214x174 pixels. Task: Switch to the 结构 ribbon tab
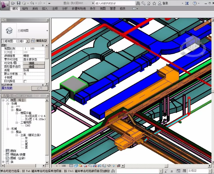point(25,9)
